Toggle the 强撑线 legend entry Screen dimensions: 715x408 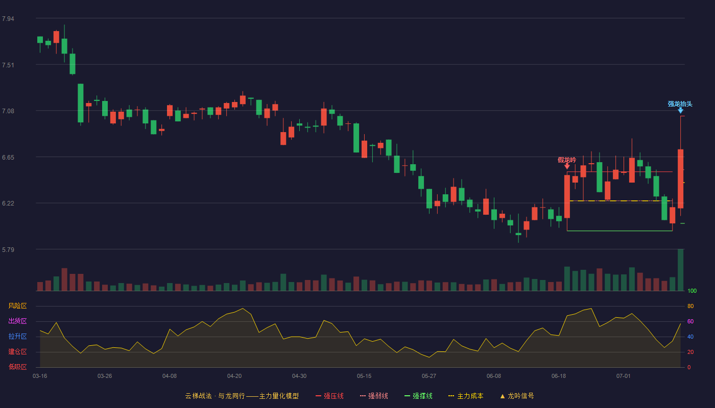(418, 396)
